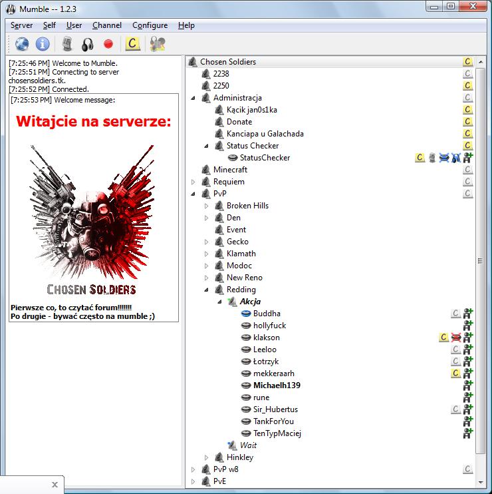492x494 pixels.
Task: Click Leeloo's grey comment icon
Action: (456, 349)
